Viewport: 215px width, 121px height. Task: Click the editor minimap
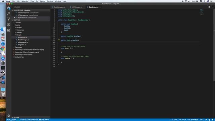[x=202, y=12]
